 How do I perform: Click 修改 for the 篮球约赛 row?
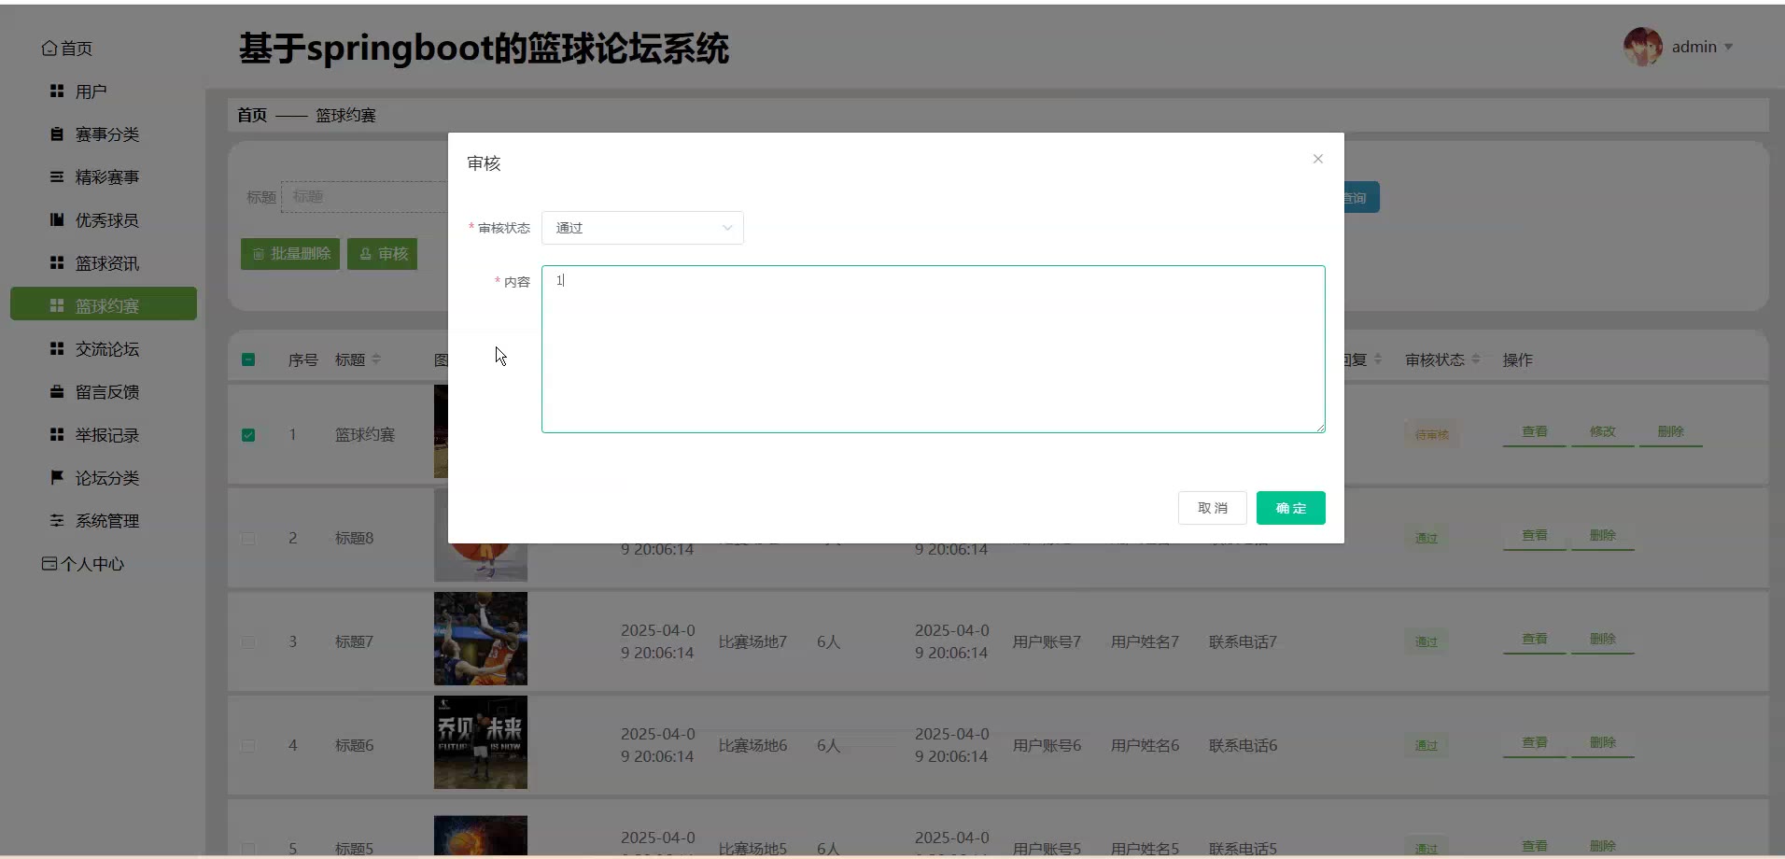pyautogui.click(x=1603, y=432)
